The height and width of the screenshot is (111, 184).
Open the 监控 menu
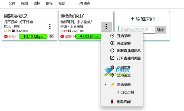pyautogui.click(x=37, y=3)
